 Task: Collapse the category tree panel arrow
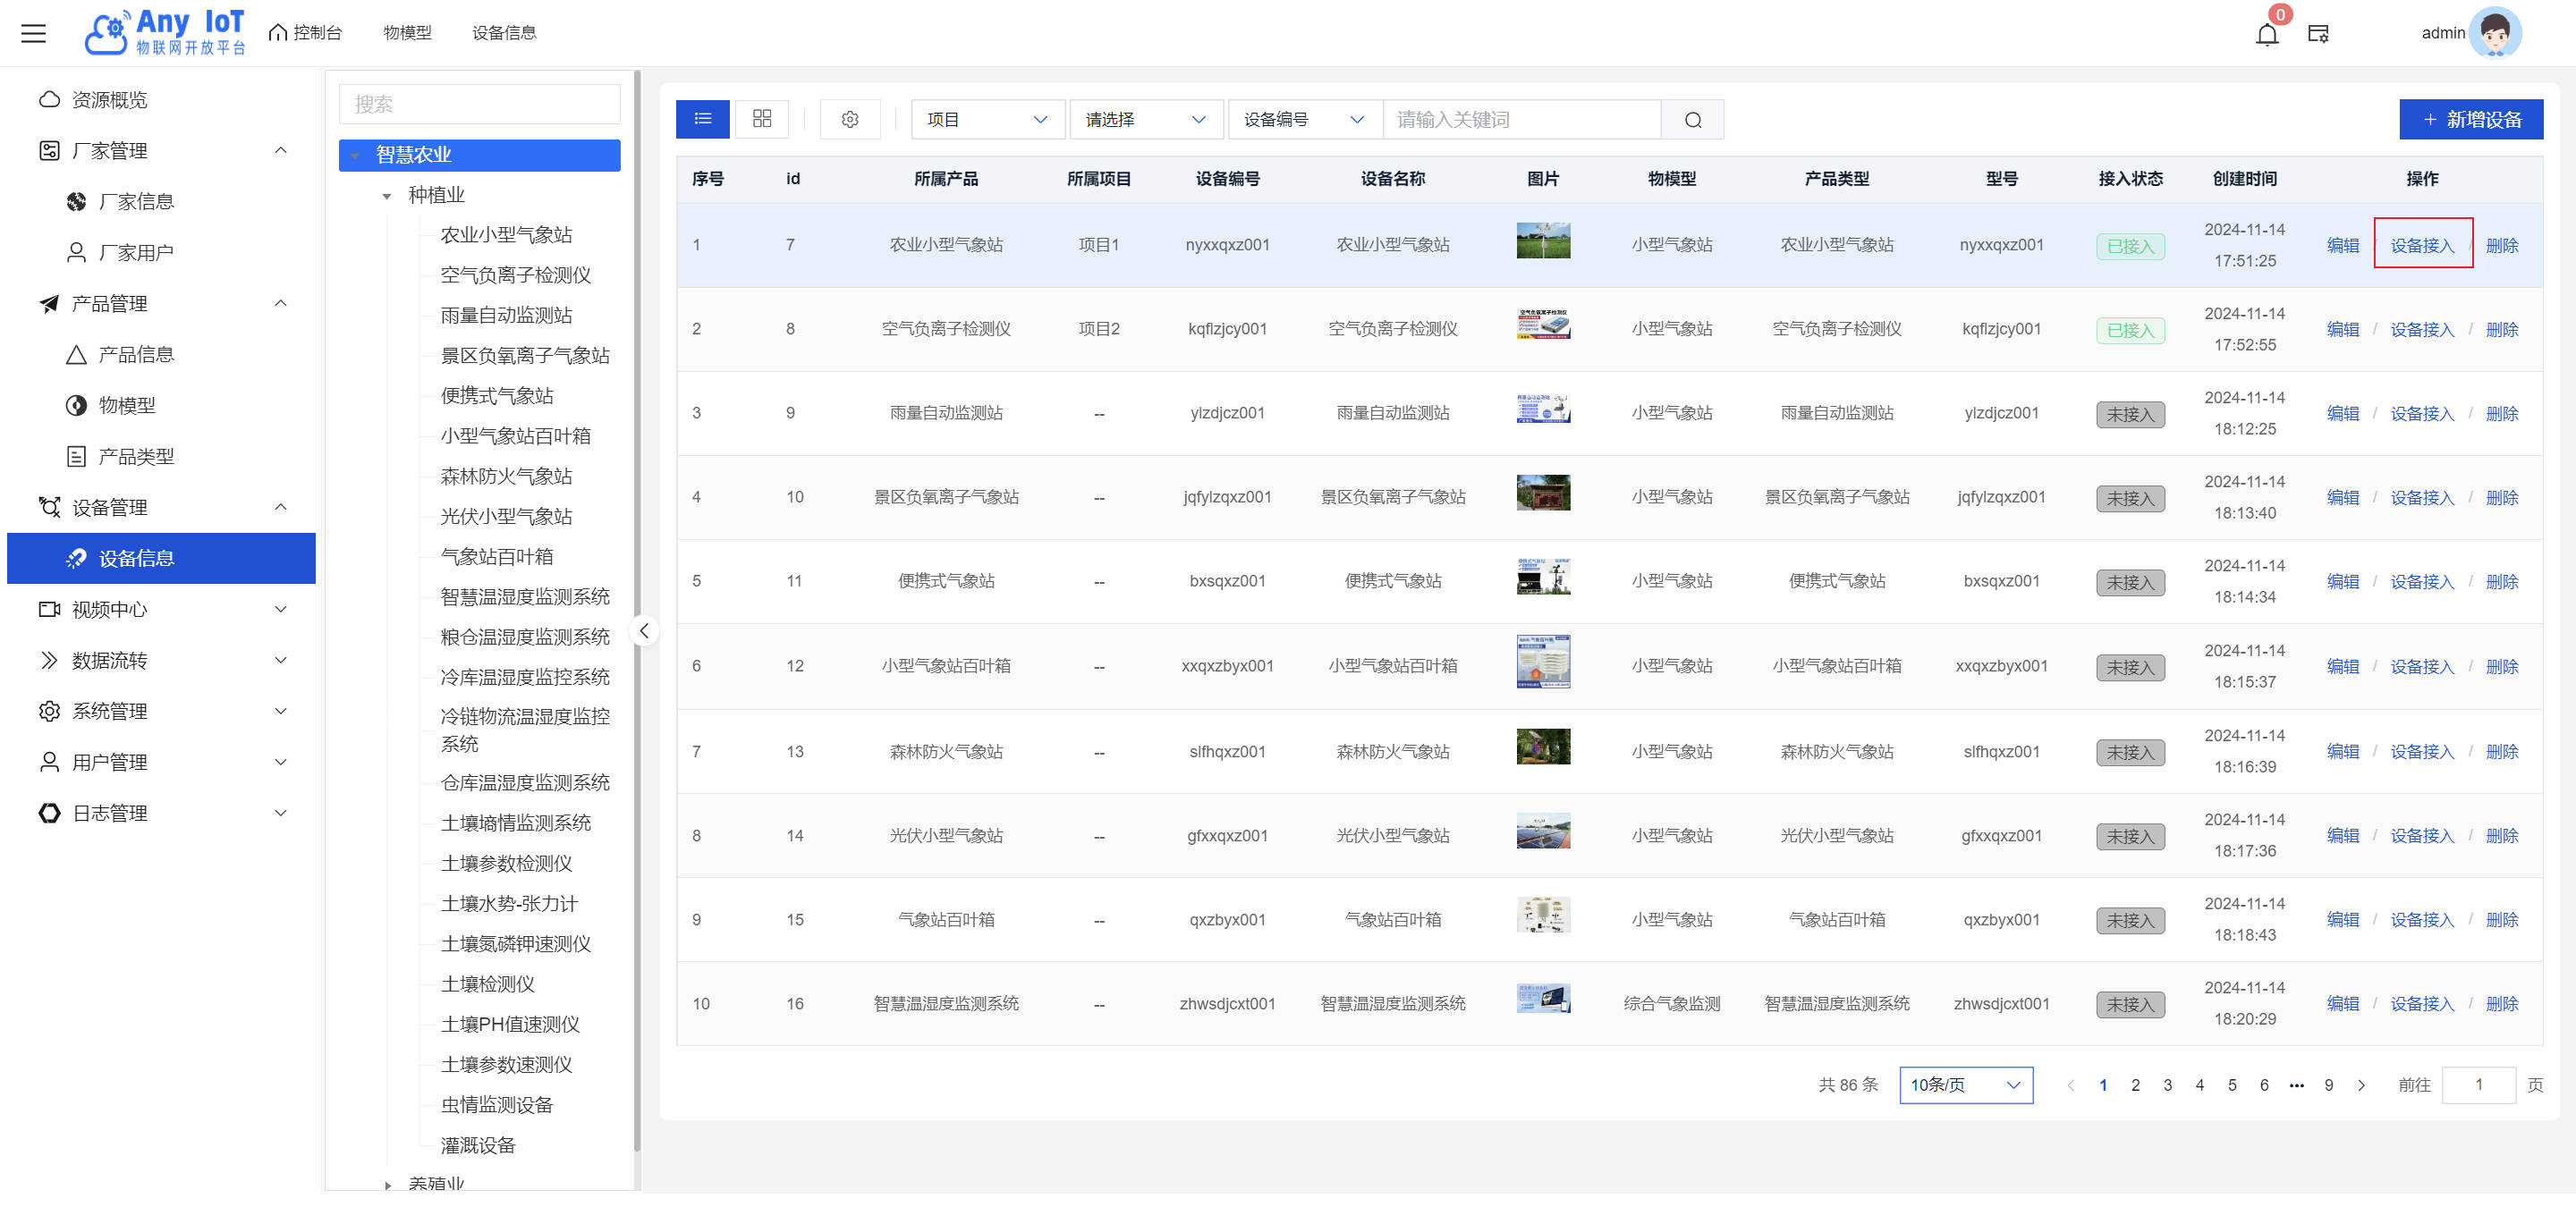click(x=644, y=630)
